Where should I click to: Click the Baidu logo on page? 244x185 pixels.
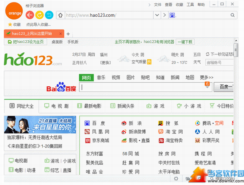[61, 87]
